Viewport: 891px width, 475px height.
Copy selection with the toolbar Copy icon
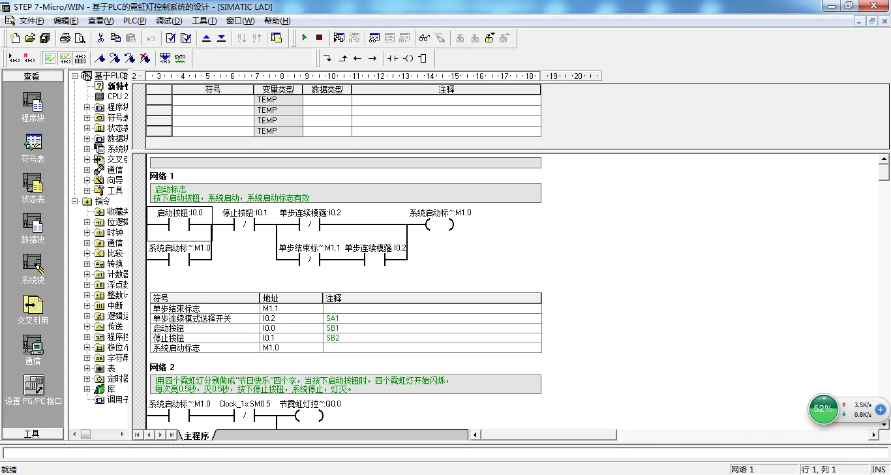point(115,38)
